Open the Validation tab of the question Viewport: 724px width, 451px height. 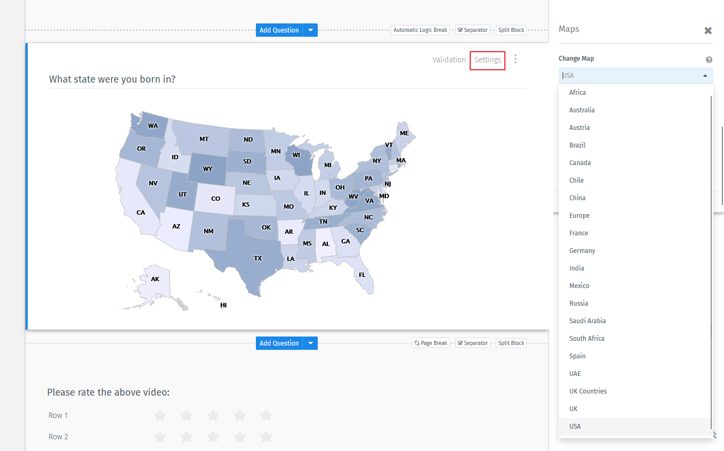pos(449,60)
